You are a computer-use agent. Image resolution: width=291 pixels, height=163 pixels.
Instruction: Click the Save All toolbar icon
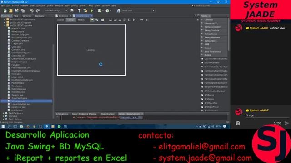click(23, 11)
